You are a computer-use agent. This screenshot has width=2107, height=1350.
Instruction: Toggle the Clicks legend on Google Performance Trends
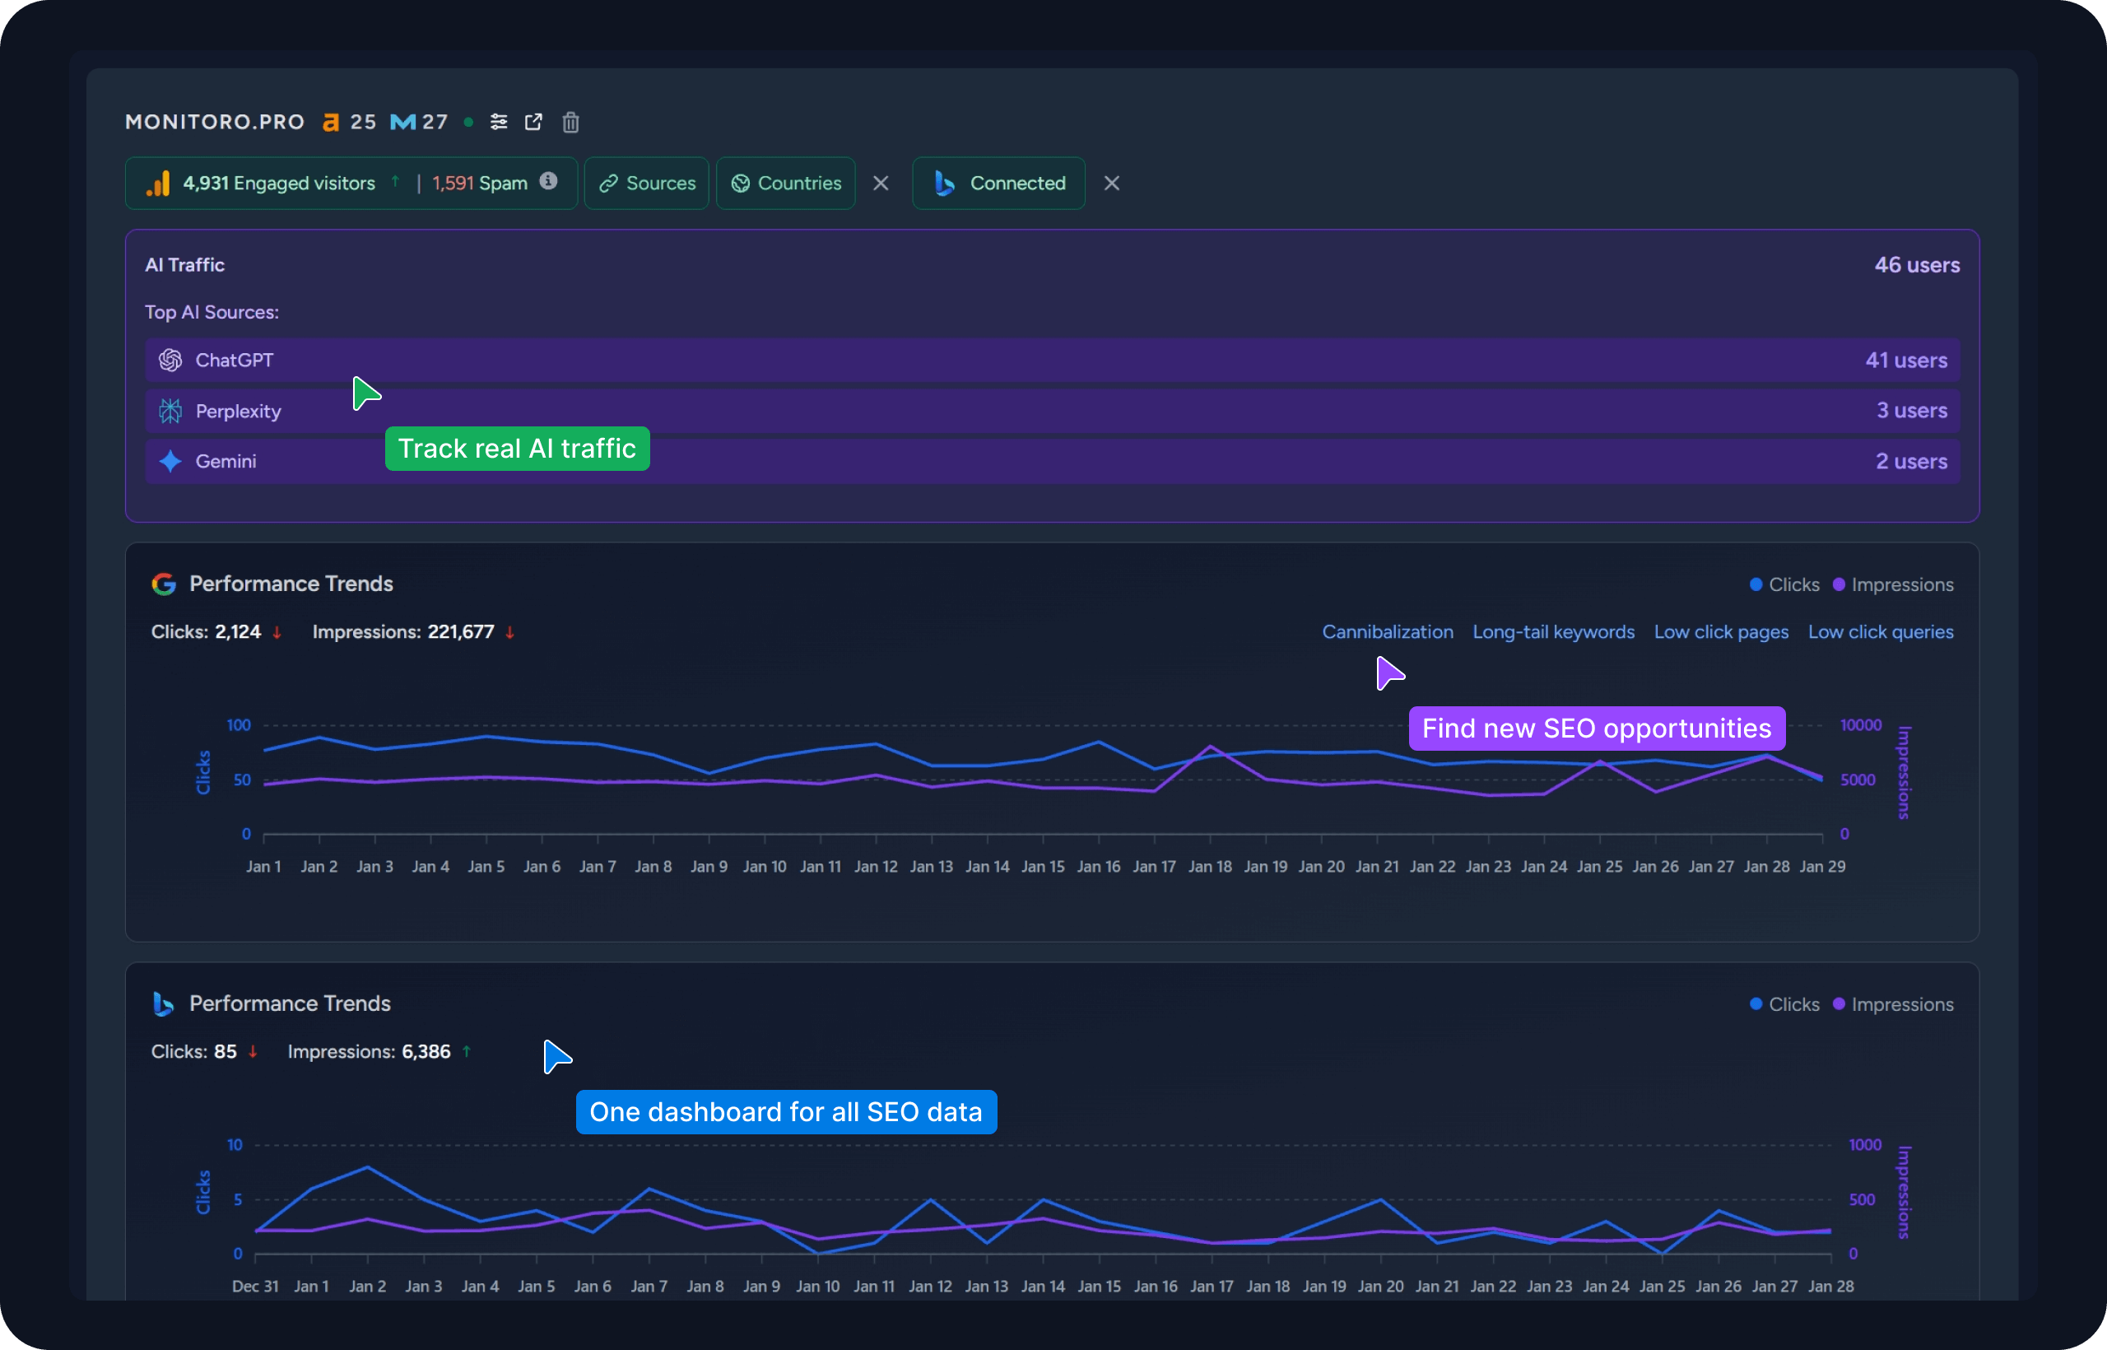1784,584
